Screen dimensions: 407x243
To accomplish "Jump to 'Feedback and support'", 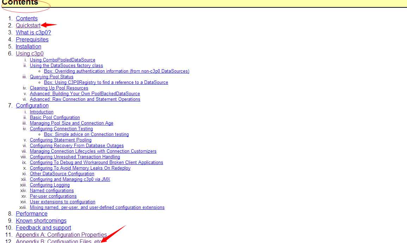I will tap(43, 228).
